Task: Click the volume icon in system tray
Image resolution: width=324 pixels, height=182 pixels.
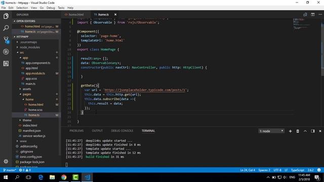Action: (x=285, y=177)
